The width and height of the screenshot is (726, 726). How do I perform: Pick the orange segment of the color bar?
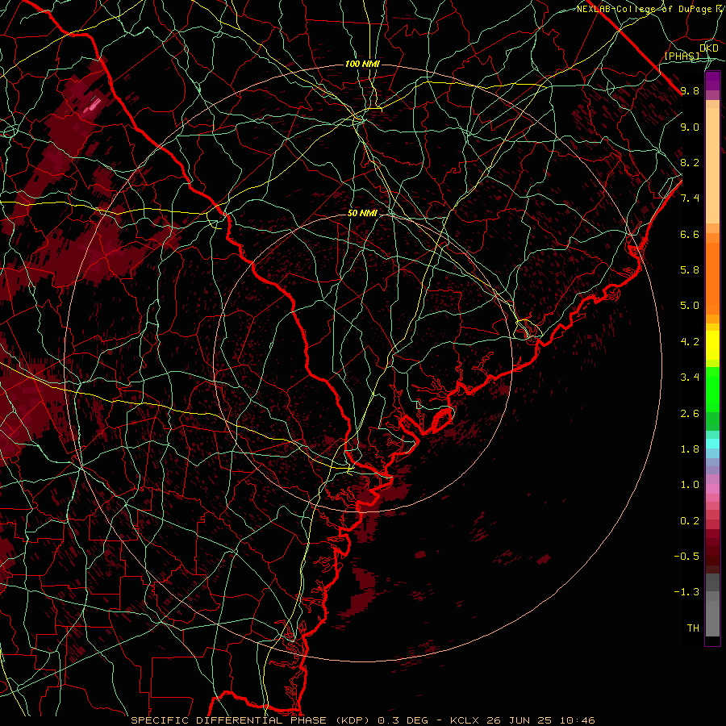(712, 279)
